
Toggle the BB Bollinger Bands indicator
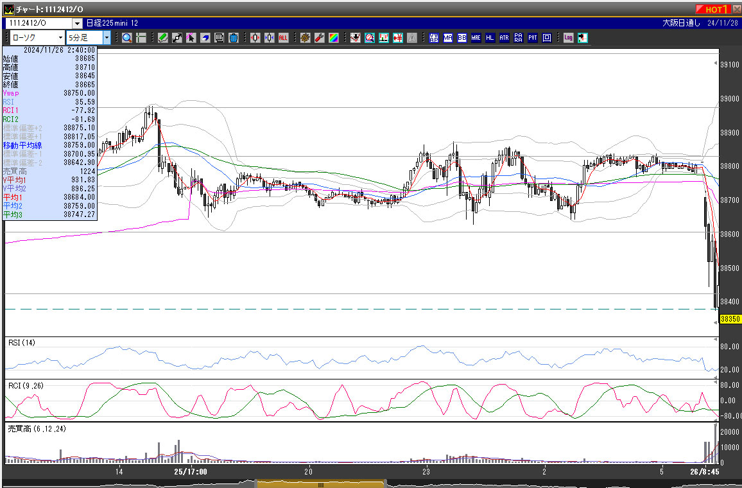pos(462,38)
